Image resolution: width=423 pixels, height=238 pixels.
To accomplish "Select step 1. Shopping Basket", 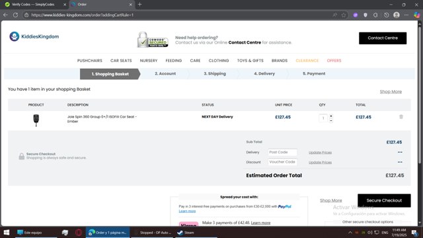I will coord(110,74).
